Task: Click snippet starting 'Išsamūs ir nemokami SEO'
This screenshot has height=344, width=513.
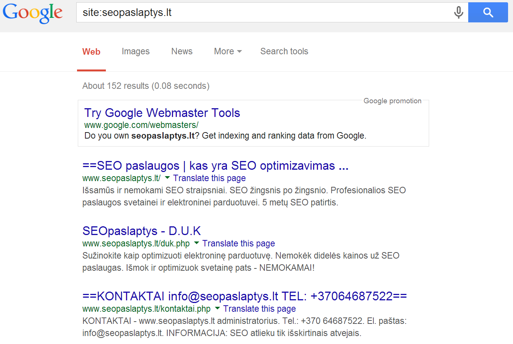Action: click(244, 196)
